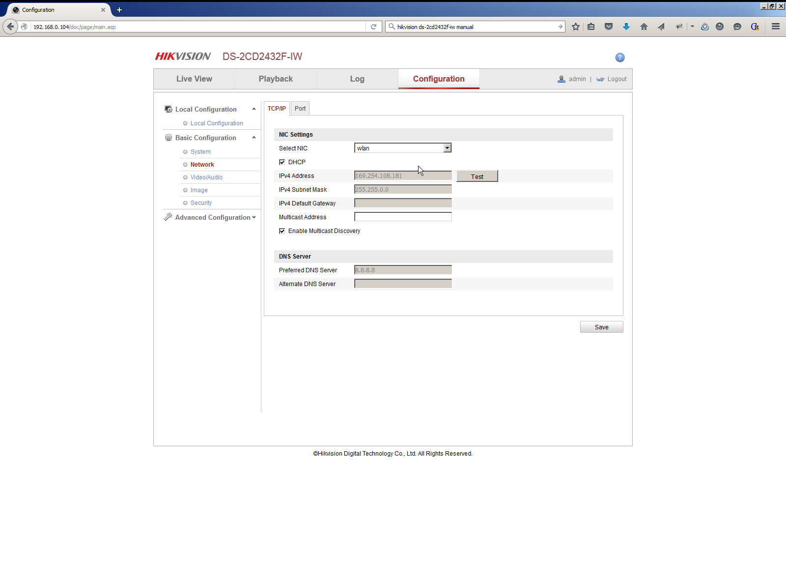
Task: Go back with the browser back arrow
Action: click(10, 27)
